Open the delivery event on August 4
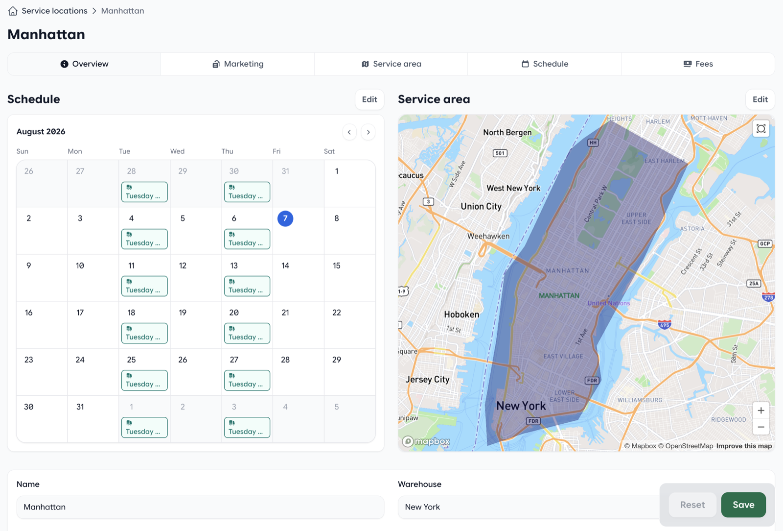This screenshot has height=531, width=783. pyautogui.click(x=144, y=239)
